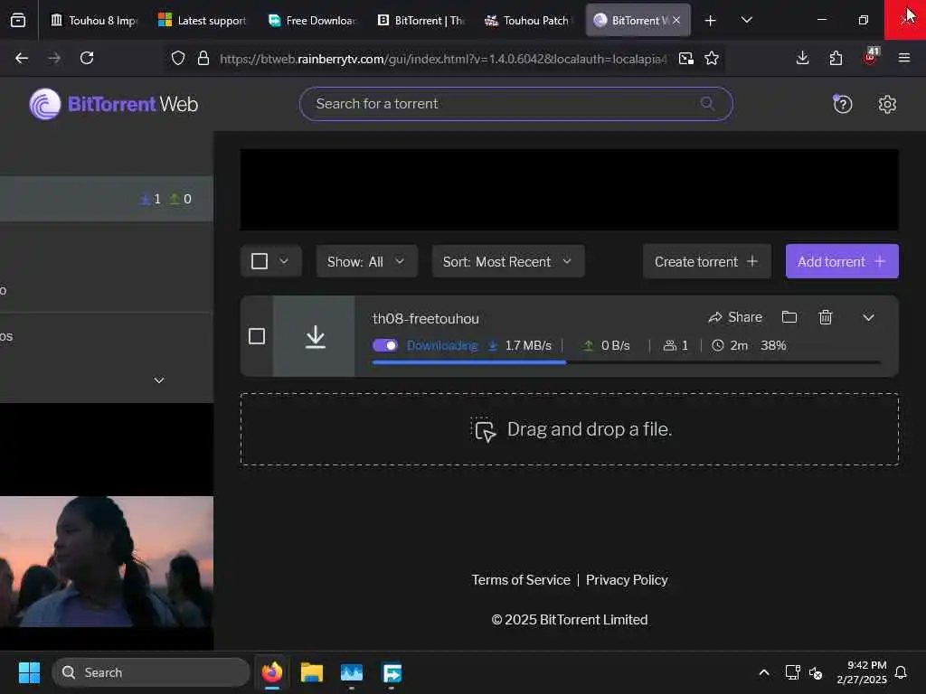
Task: Click the network tray icon
Action: click(x=792, y=672)
